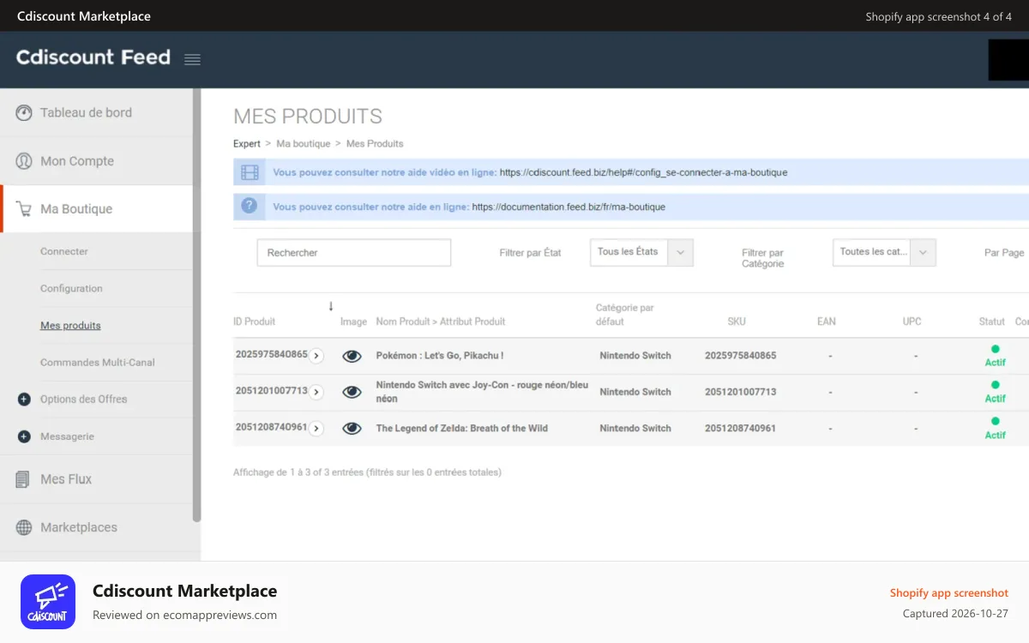Image resolution: width=1029 pixels, height=643 pixels.
Task: Sort by ID Produit column header
Action: point(254,321)
